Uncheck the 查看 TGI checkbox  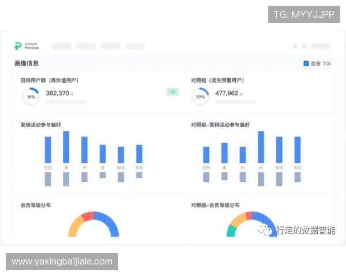(x=306, y=63)
